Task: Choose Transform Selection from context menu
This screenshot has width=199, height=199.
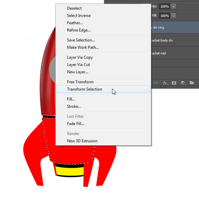Action: click(x=85, y=89)
